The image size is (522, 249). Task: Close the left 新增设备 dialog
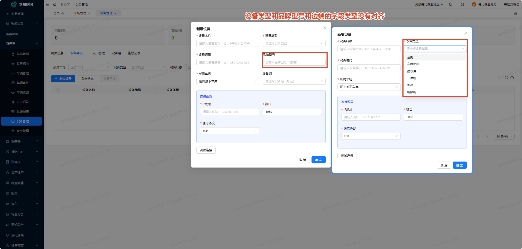[325, 28]
